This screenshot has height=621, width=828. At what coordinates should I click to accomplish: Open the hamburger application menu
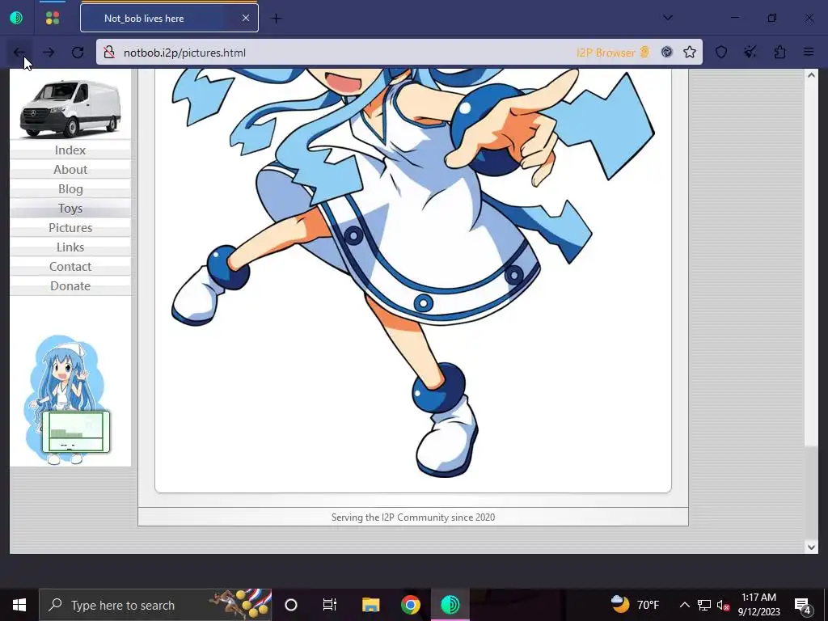pyautogui.click(x=809, y=52)
